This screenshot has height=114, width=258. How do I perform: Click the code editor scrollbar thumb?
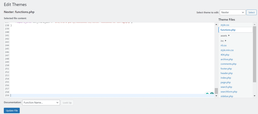coord(216,91)
